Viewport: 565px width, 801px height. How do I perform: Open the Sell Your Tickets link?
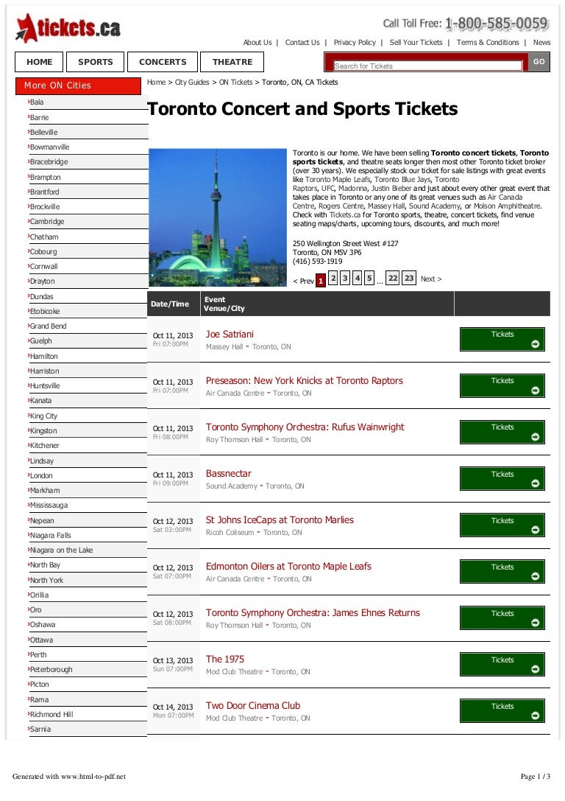[x=416, y=43]
